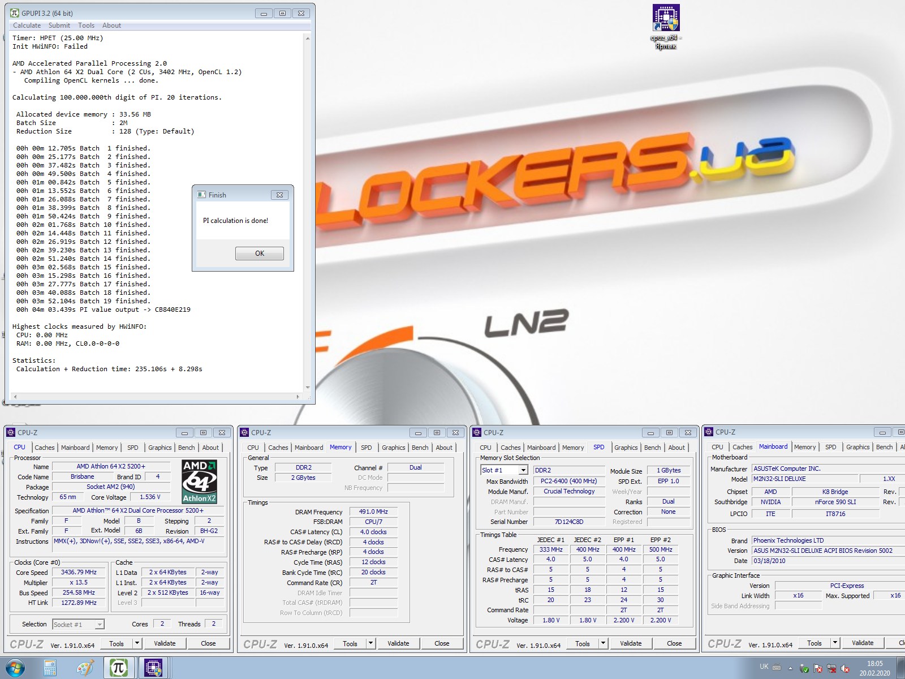This screenshot has height=679, width=905.
Task: Click the muted volume tray icon
Action: (x=846, y=668)
